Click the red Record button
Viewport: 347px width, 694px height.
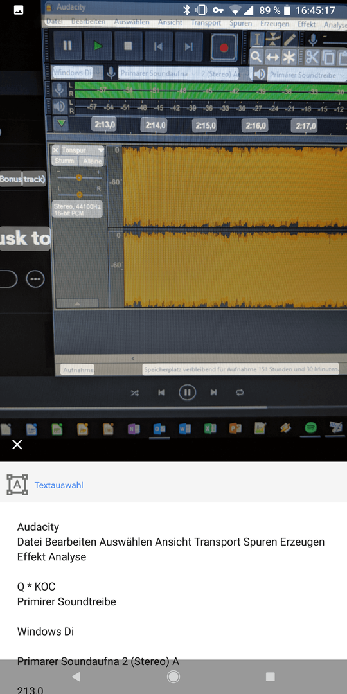(x=224, y=48)
